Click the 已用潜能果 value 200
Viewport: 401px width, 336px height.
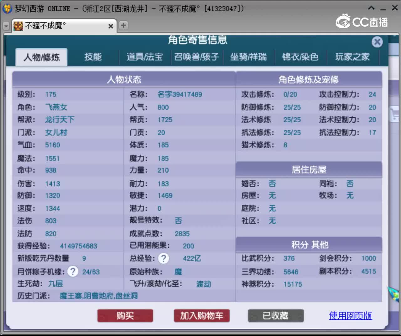(188, 246)
